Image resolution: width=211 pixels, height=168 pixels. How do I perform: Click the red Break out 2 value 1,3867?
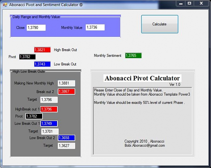click(67, 92)
